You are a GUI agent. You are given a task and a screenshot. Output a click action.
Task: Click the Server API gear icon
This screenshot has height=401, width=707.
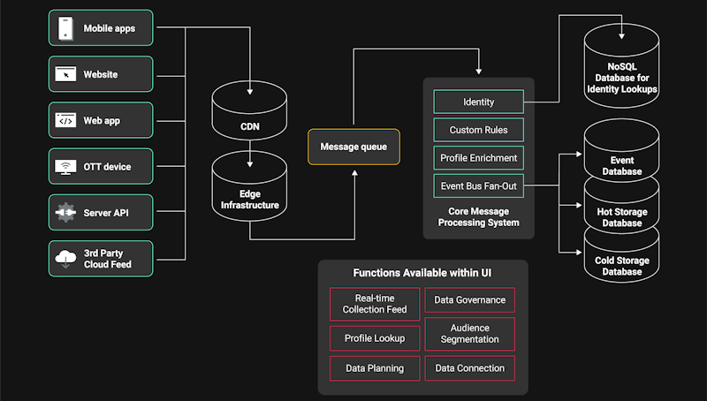coord(65,212)
